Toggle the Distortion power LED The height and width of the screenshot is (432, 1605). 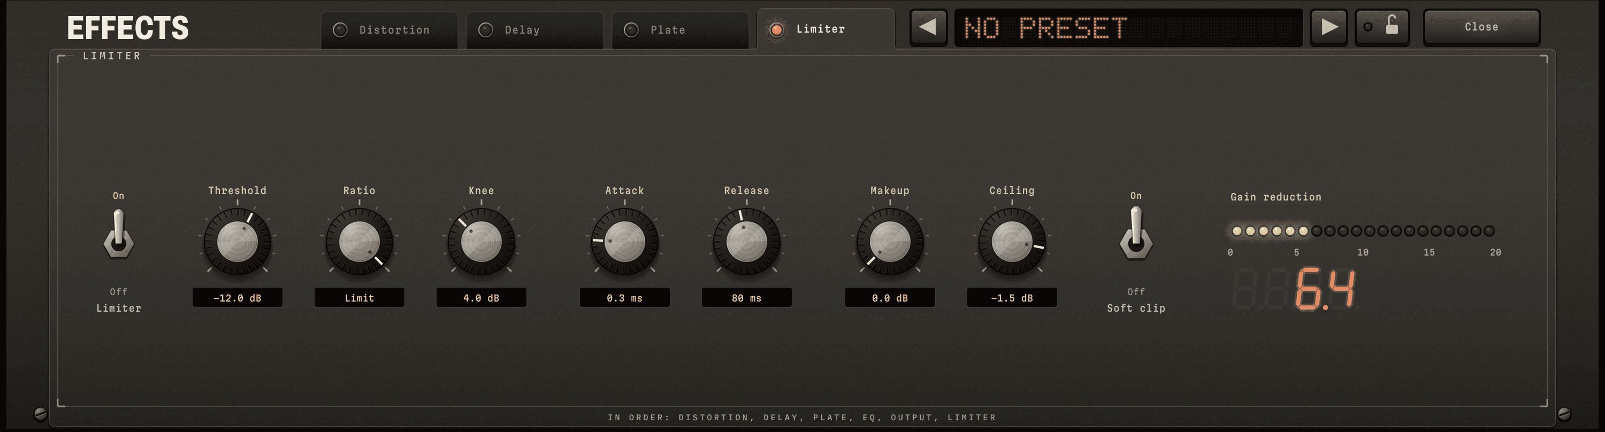click(x=340, y=30)
